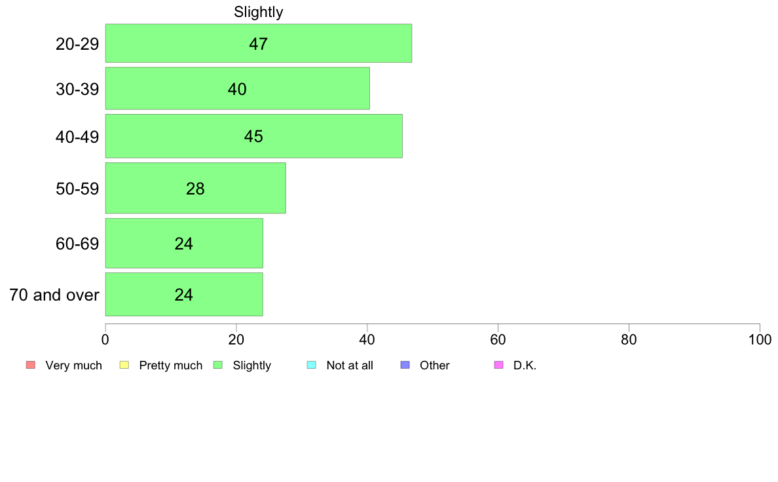Viewport: 778px width, 482px height.
Task: Select the 50-59 bar showing 28
Action: point(196,188)
